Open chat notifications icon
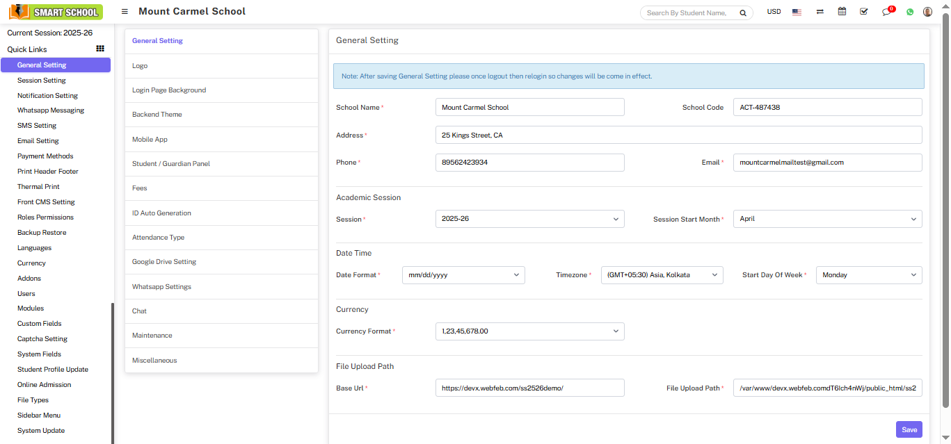Viewport: 951px width, 444px height. coord(886,12)
